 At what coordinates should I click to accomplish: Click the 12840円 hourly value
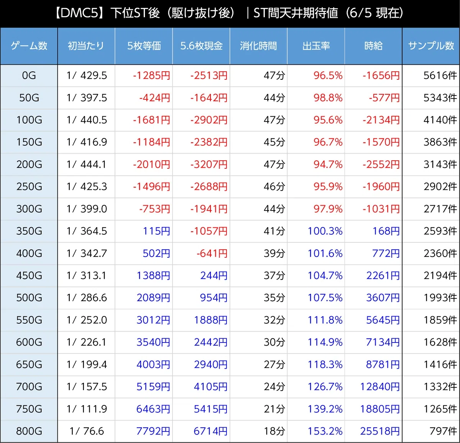[380, 387]
